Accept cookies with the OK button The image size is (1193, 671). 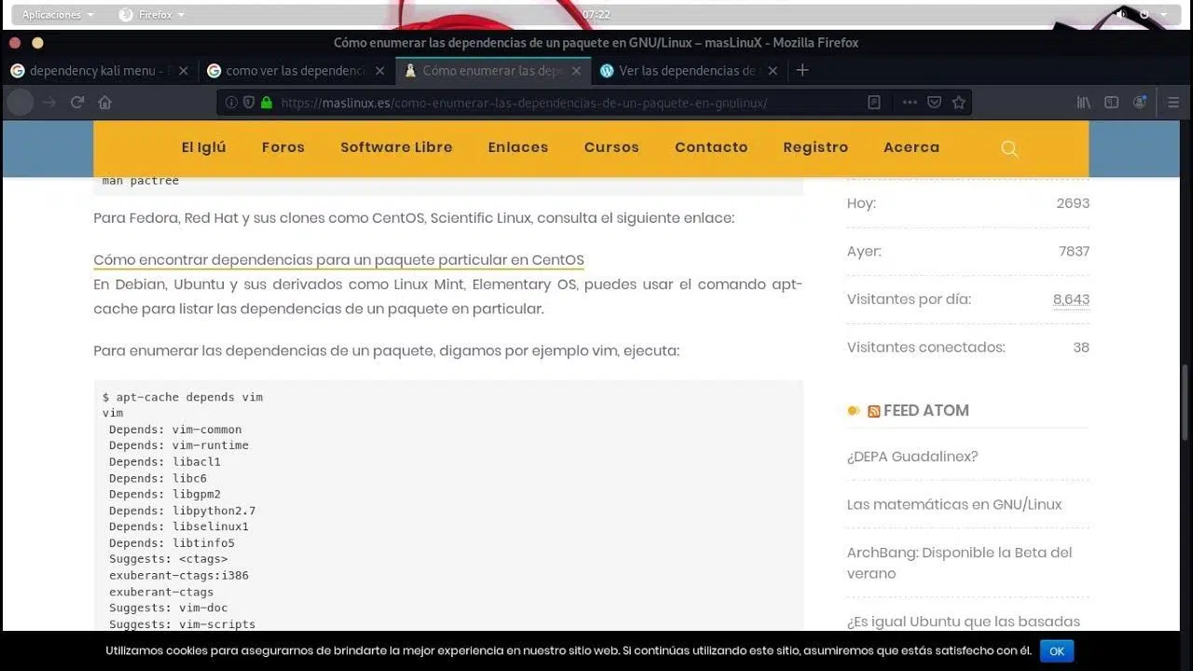[1057, 651]
